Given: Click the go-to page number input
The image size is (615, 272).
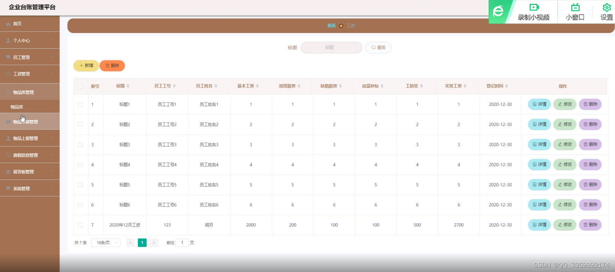Looking at the screenshot, I should click(182, 243).
